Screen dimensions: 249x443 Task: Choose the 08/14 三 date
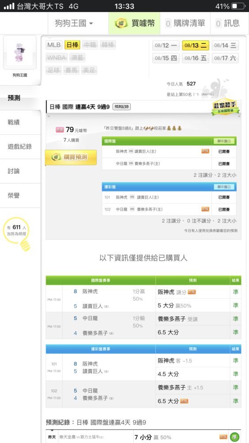(x=225, y=46)
